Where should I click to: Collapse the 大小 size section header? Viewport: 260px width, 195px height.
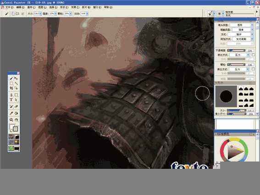pyautogui.click(x=235, y=83)
